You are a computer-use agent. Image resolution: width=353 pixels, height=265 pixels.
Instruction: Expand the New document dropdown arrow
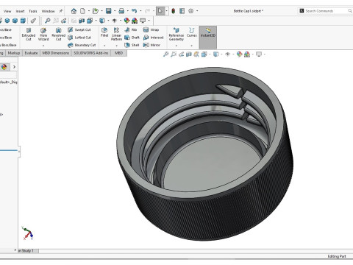pyautogui.click(x=89, y=11)
